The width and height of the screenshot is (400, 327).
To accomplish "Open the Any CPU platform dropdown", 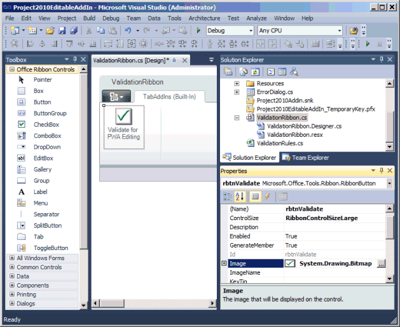I will coord(340,31).
